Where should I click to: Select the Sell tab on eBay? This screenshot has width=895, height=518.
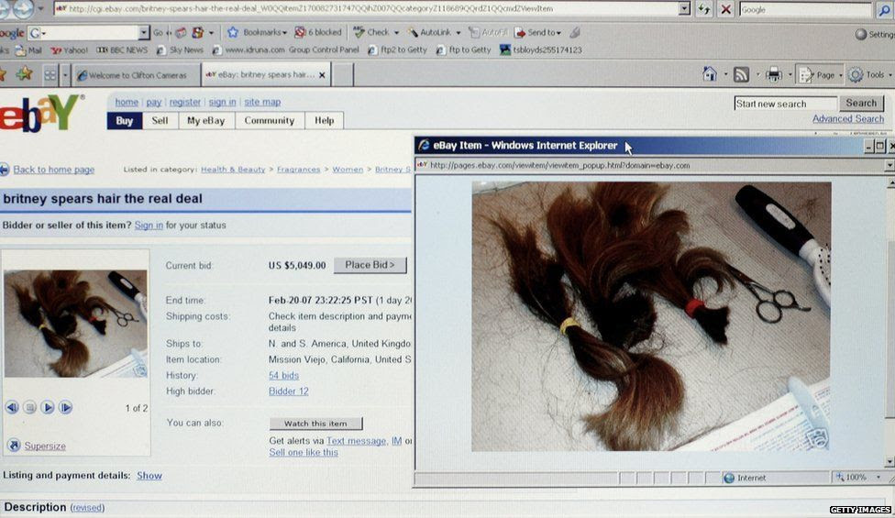point(160,120)
